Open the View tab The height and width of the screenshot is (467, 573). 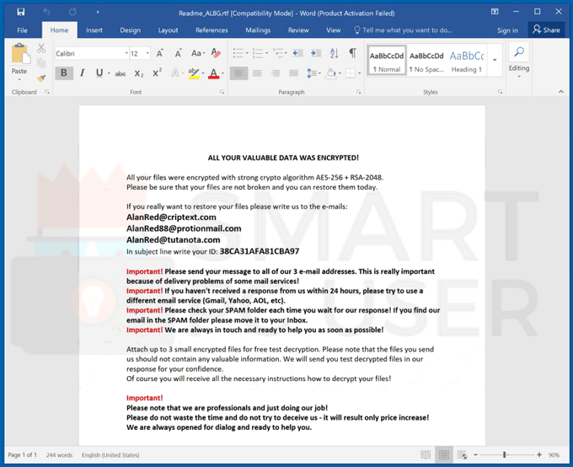[333, 30]
